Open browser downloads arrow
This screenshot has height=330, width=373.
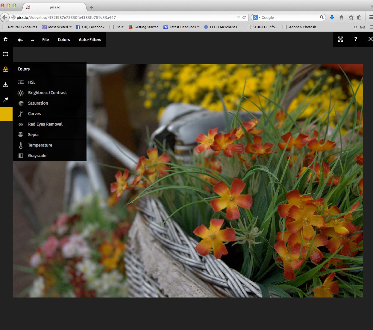click(332, 18)
